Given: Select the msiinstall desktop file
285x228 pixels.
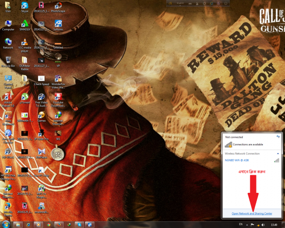Looking at the screenshot, I should pyautogui.click(x=41, y=208).
